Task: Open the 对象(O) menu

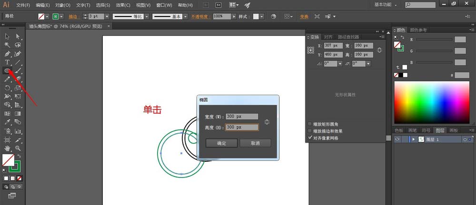Action: pos(63,5)
